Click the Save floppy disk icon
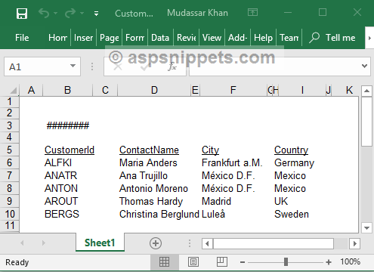Screen dimensions: 374x272 tap(22, 13)
